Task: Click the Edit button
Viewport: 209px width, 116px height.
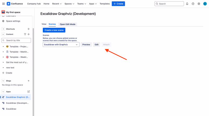Action: 97,45
